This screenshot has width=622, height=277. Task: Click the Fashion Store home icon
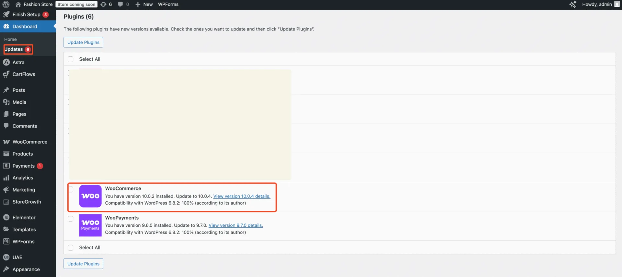pyautogui.click(x=18, y=4)
